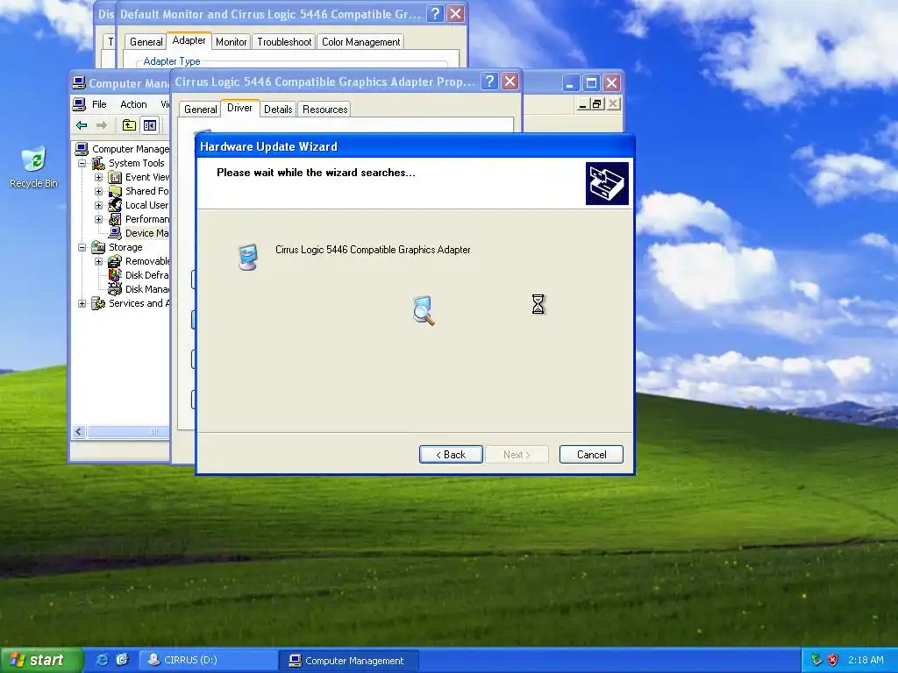Click the clock showing 2:18 AM
898x673 pixels.
point(866,660)
